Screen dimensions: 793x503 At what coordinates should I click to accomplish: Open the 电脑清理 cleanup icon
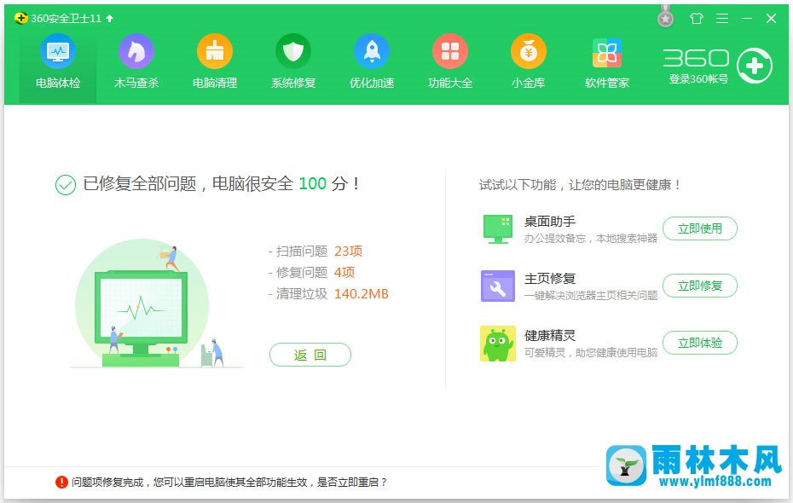[214, 51]
